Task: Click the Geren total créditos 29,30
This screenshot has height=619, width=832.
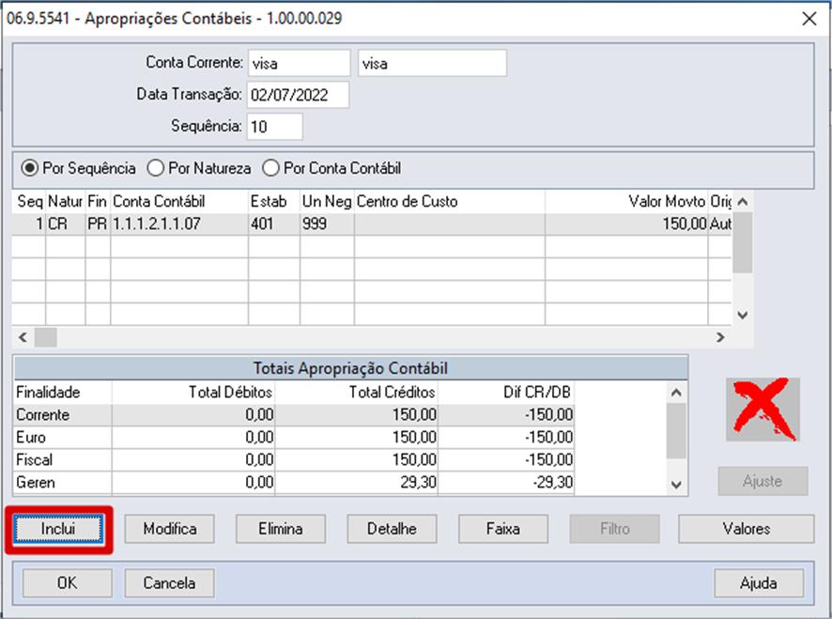Action: (x=357, y=483)
